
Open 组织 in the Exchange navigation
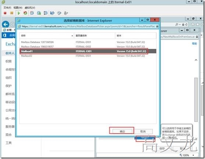point(8,78)
